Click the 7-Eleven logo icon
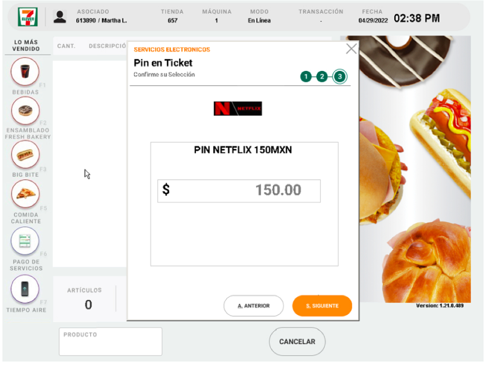Viewport: 486px width, 365px height. point(24,17)
